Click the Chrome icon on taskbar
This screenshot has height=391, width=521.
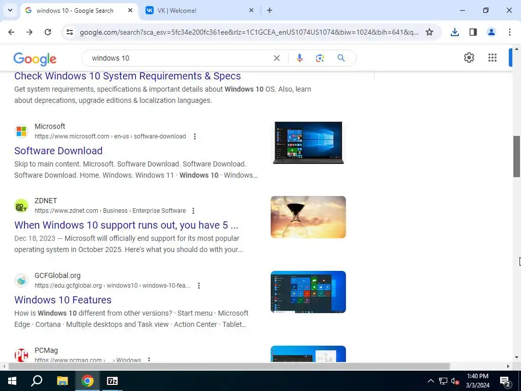click(x=88, y=381)
